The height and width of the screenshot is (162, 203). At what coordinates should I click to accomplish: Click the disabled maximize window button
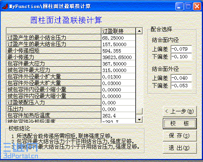(x=188, y=6)
